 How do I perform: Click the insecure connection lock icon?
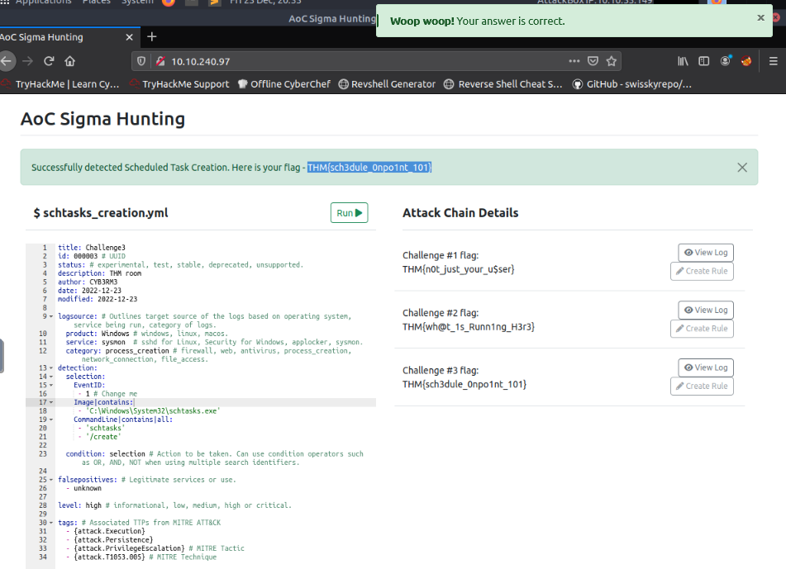pos(160,61)
